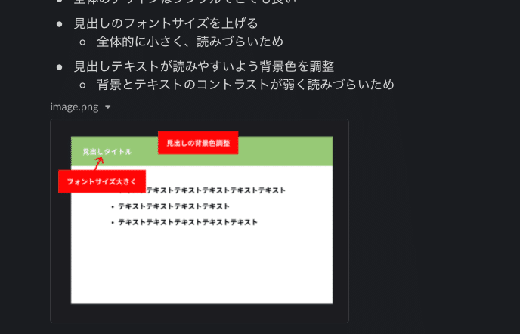Click the 見出しタイトル text in the green header

click(107, 152)
